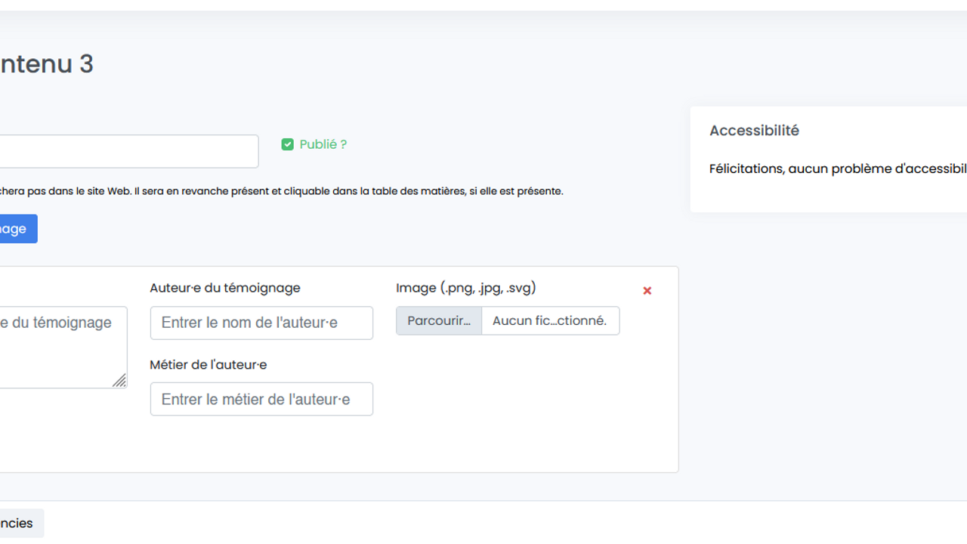
Task: Click the help text mentioning "table des matières"
Action: pos(280,191)
